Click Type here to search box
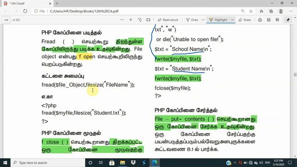 click(48, 163)
